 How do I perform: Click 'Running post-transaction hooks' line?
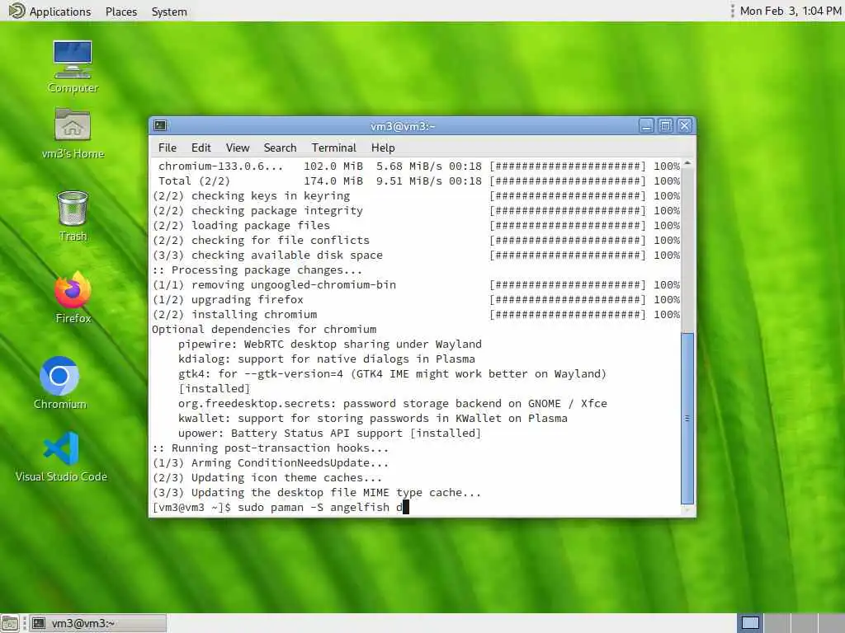270,448
